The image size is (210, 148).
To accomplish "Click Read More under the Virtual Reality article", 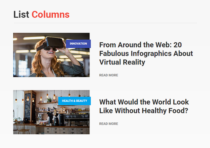I will tap(109, 75).
